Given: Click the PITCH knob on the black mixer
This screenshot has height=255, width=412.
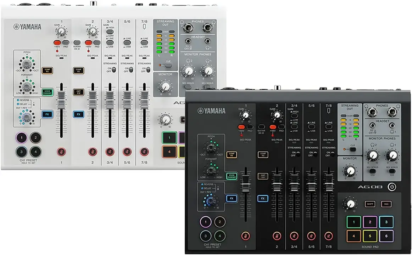Looking at the screenshot, I should 211,148.
